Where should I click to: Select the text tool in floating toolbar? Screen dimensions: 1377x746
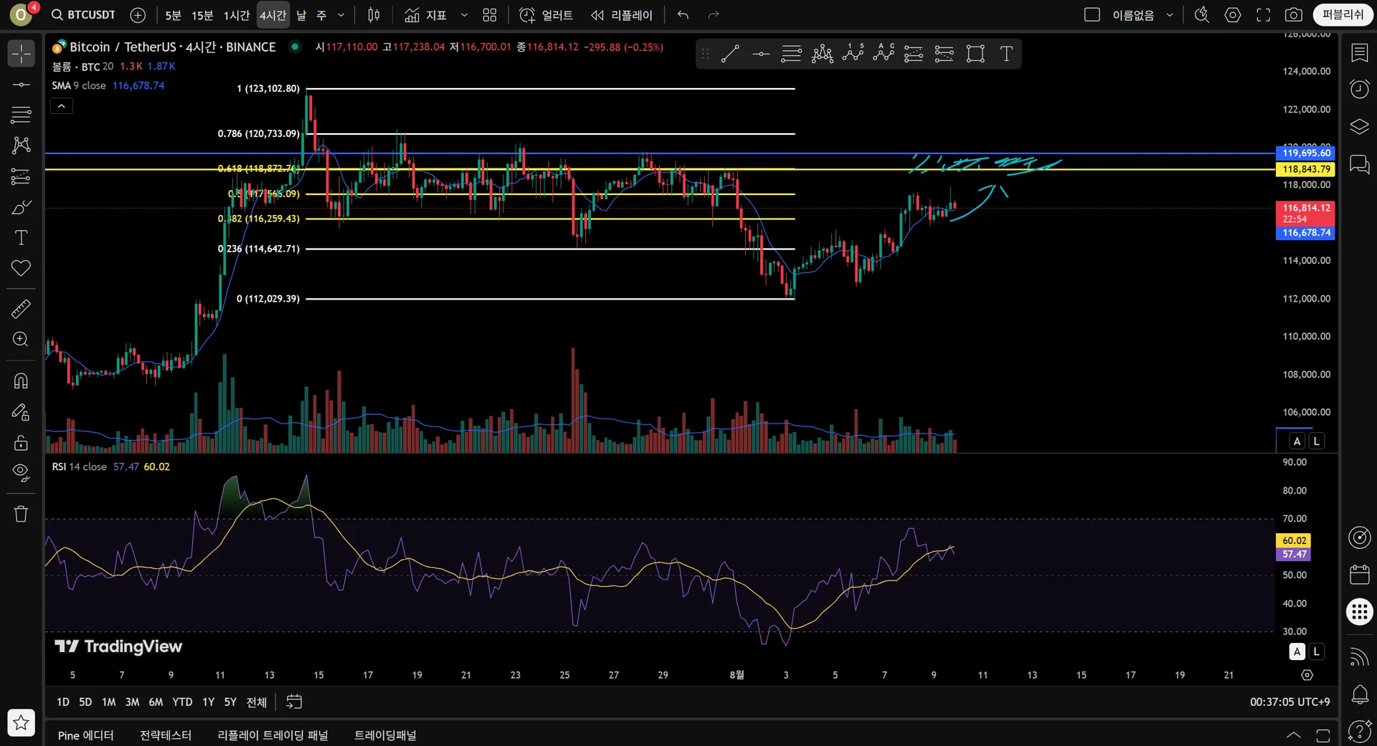coord(1006,54)
